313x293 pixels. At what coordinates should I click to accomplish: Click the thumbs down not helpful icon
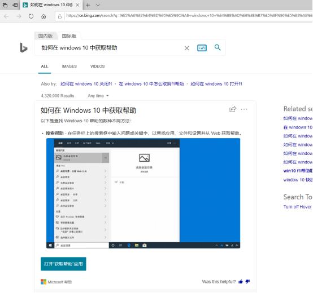247,282
